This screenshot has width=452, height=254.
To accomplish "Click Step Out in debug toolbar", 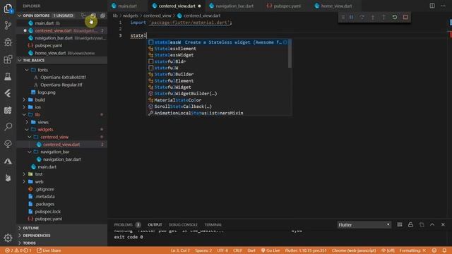I will (383, 17).
